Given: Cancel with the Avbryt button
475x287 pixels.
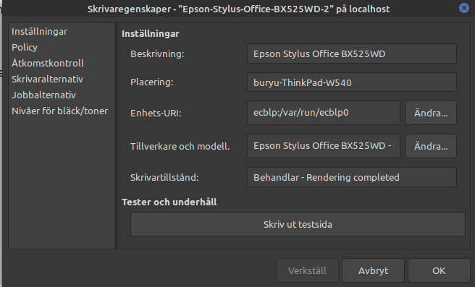Looking at the screenshot, I should (x=373, y=270).
